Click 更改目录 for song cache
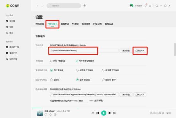This screenshot has width=176, height=118. [x=126, y=94]
